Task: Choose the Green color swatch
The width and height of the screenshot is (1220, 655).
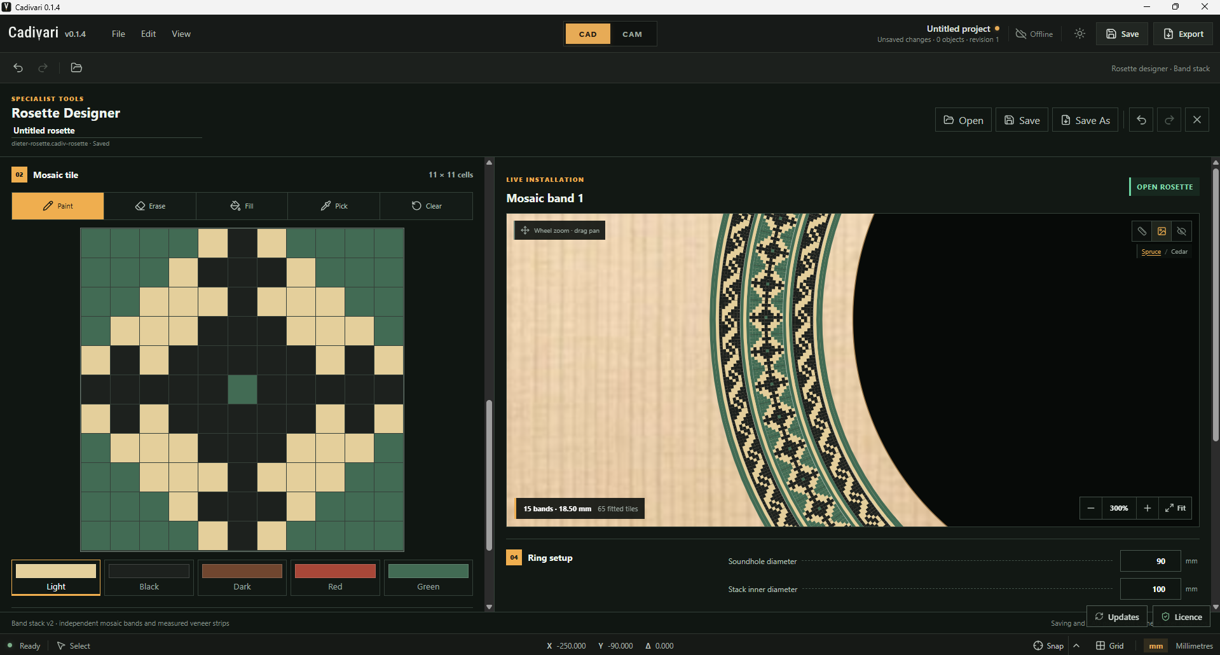Action: pos(428,577)
